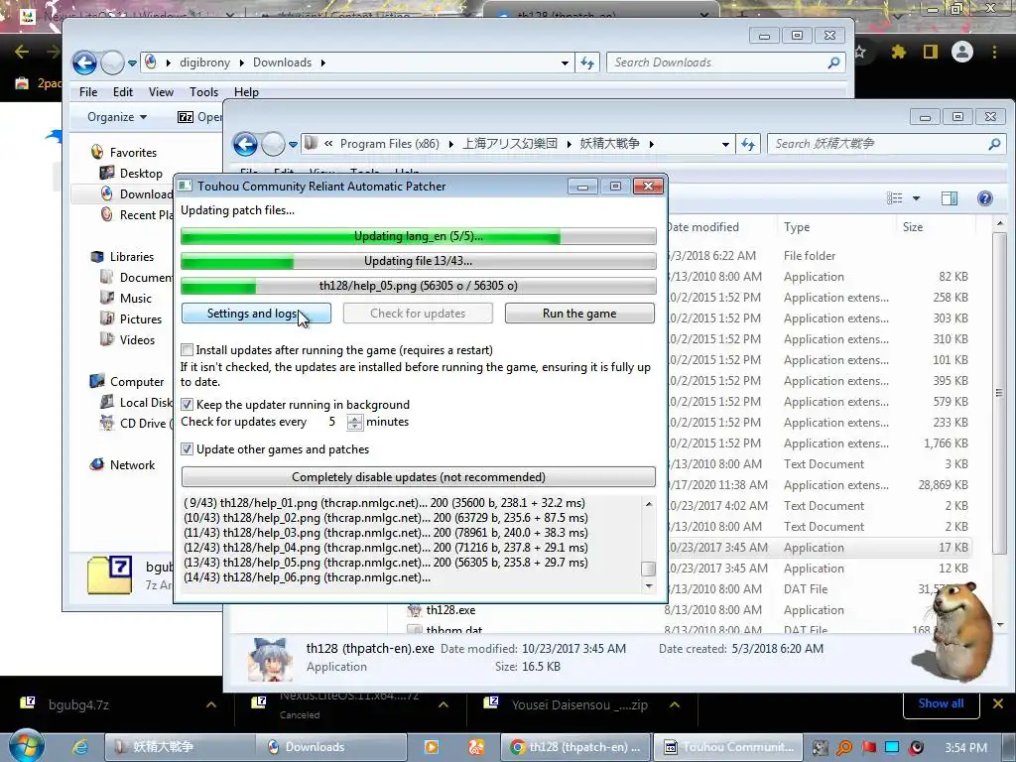Sort files by the Type column header
The width and height of the screenshot is (1016, 762).
pos(797,227)
